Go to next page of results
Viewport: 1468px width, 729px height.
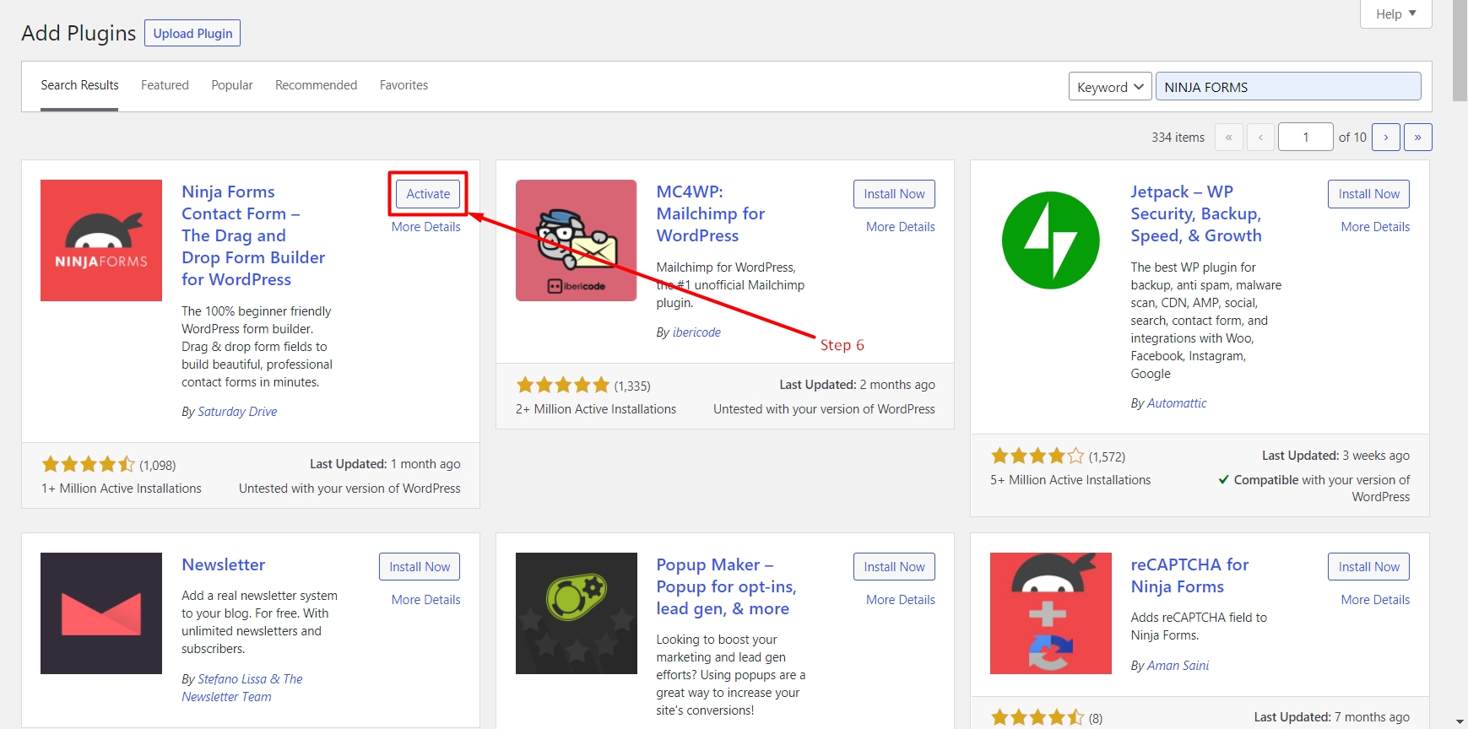coord(1386,137)
